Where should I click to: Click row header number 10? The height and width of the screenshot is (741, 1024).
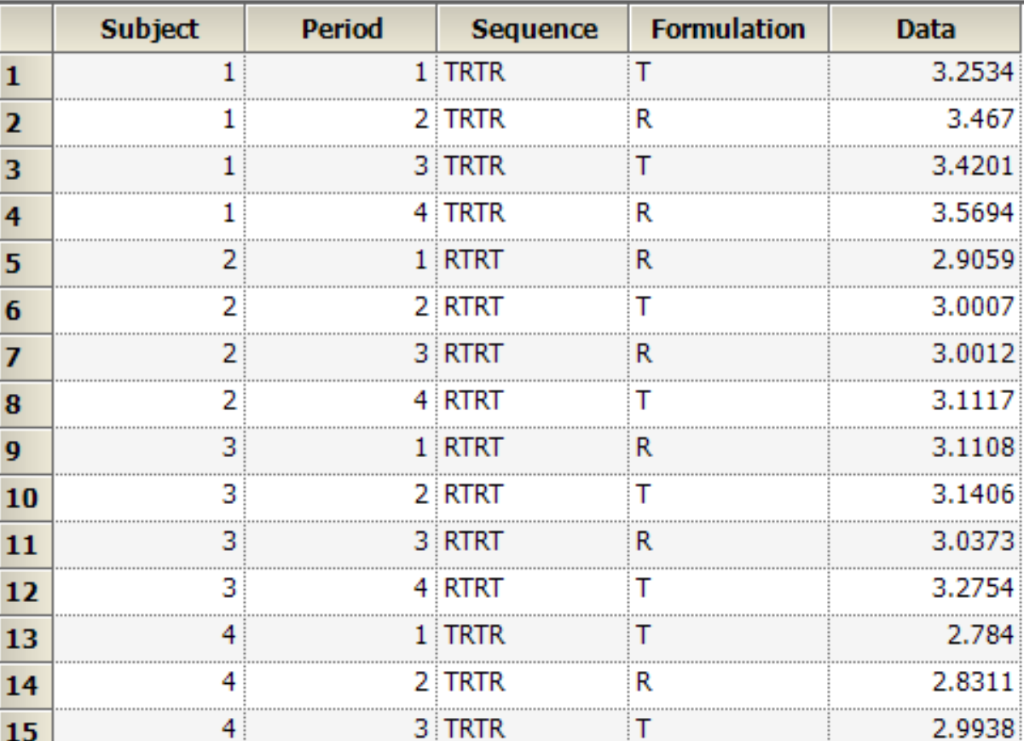[26, 498]
